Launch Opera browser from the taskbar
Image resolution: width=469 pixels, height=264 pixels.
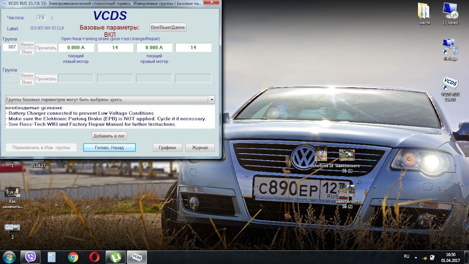coord(94,257)
